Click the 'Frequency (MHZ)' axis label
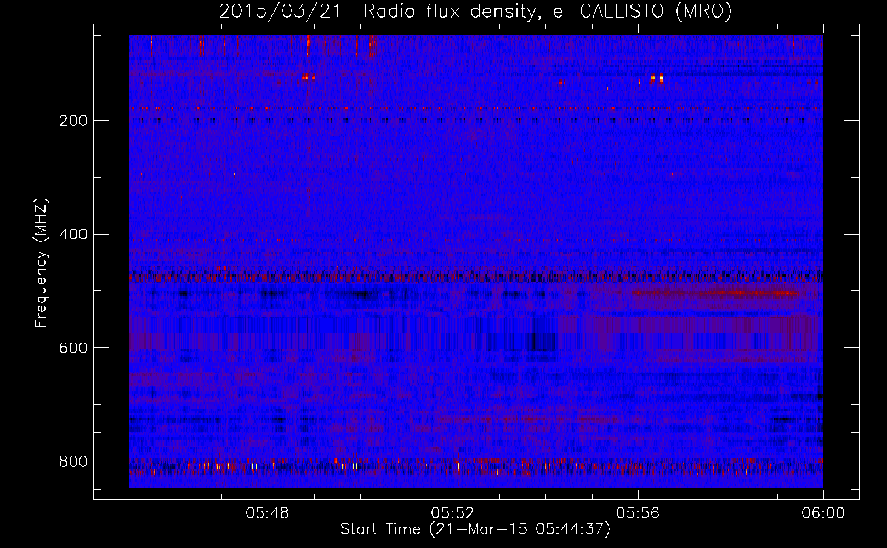Image resolution: width=887 pixels, height=548 pixels. click(x=41, y=263)
